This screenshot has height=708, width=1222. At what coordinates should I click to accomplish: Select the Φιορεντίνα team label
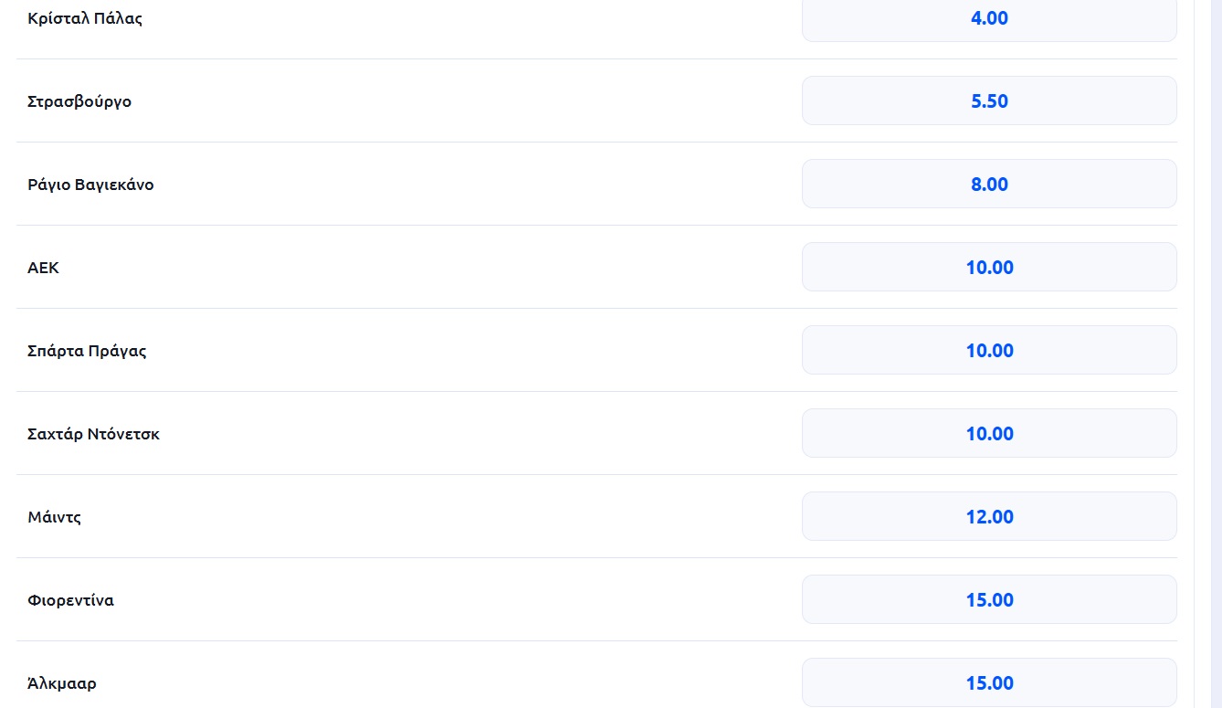pos(71,600)
